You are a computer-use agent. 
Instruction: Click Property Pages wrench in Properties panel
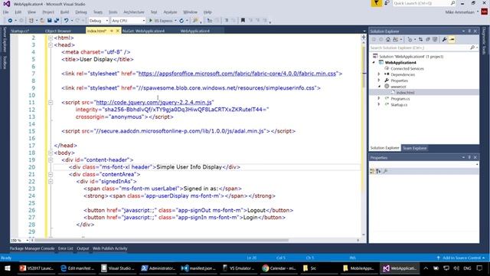[386, 171]
